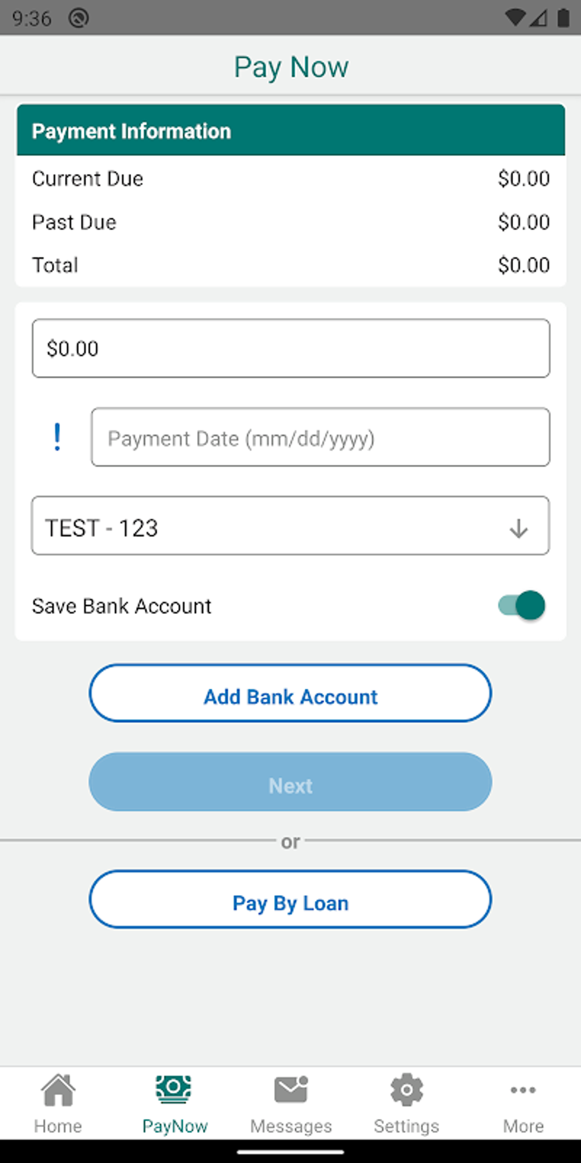Open the Settings gear icon

pyautogui.click(x=407, y=1089)
